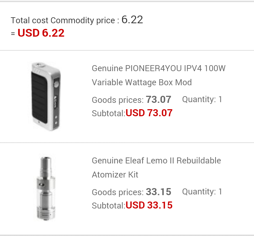Click the red USD 6.22 total
Image resolution: width=254 pixels, height=236 pixels.
41,33
